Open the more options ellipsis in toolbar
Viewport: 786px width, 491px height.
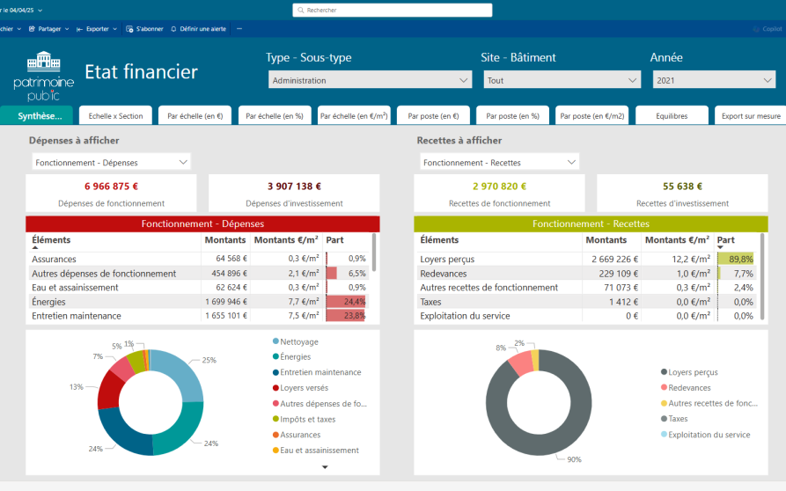coord(239,29)
